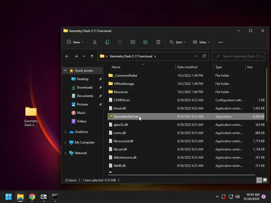Launch Google Chrome from the taskbar

32,197
